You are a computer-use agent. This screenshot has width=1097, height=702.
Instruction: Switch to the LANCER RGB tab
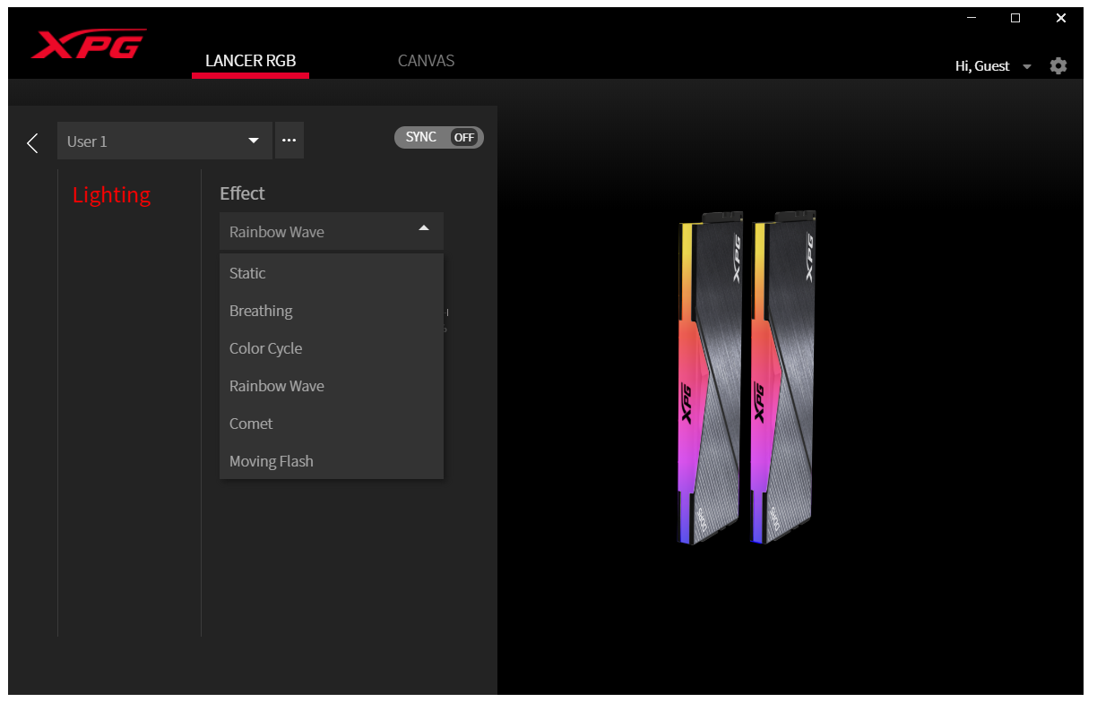[250, 61]
